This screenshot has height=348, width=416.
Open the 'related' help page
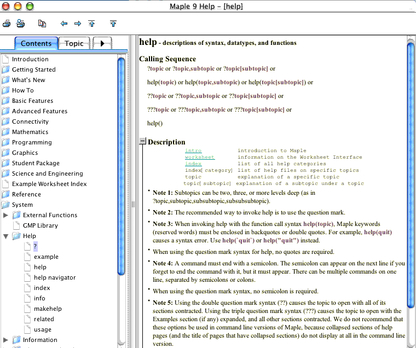44,319
